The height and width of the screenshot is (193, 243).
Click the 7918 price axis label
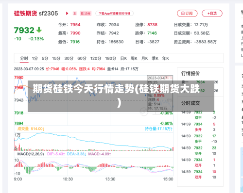pos(19,113)
